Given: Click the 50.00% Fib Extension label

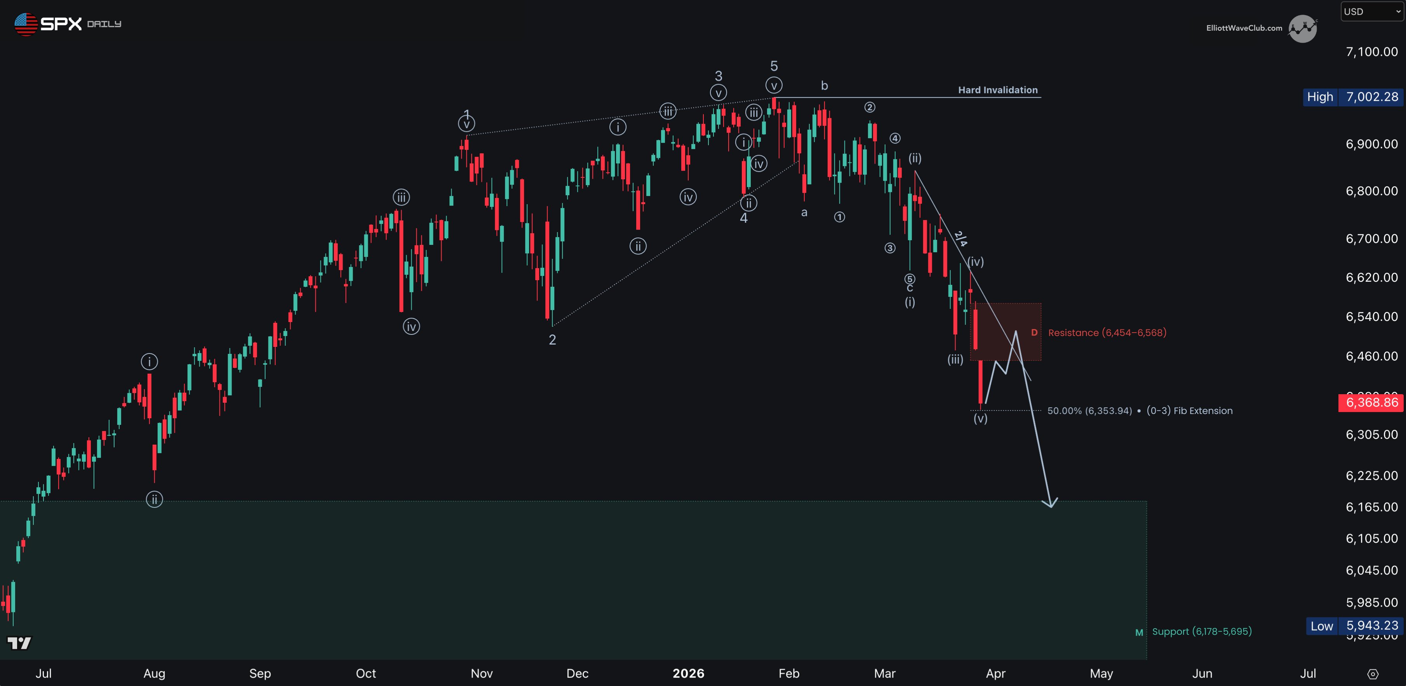Looking at the screenshot, I should tap(1140, 411).
